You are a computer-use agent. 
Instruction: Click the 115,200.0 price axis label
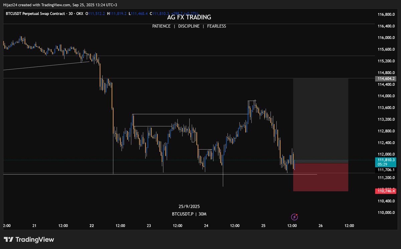click(x=386, y=61)
